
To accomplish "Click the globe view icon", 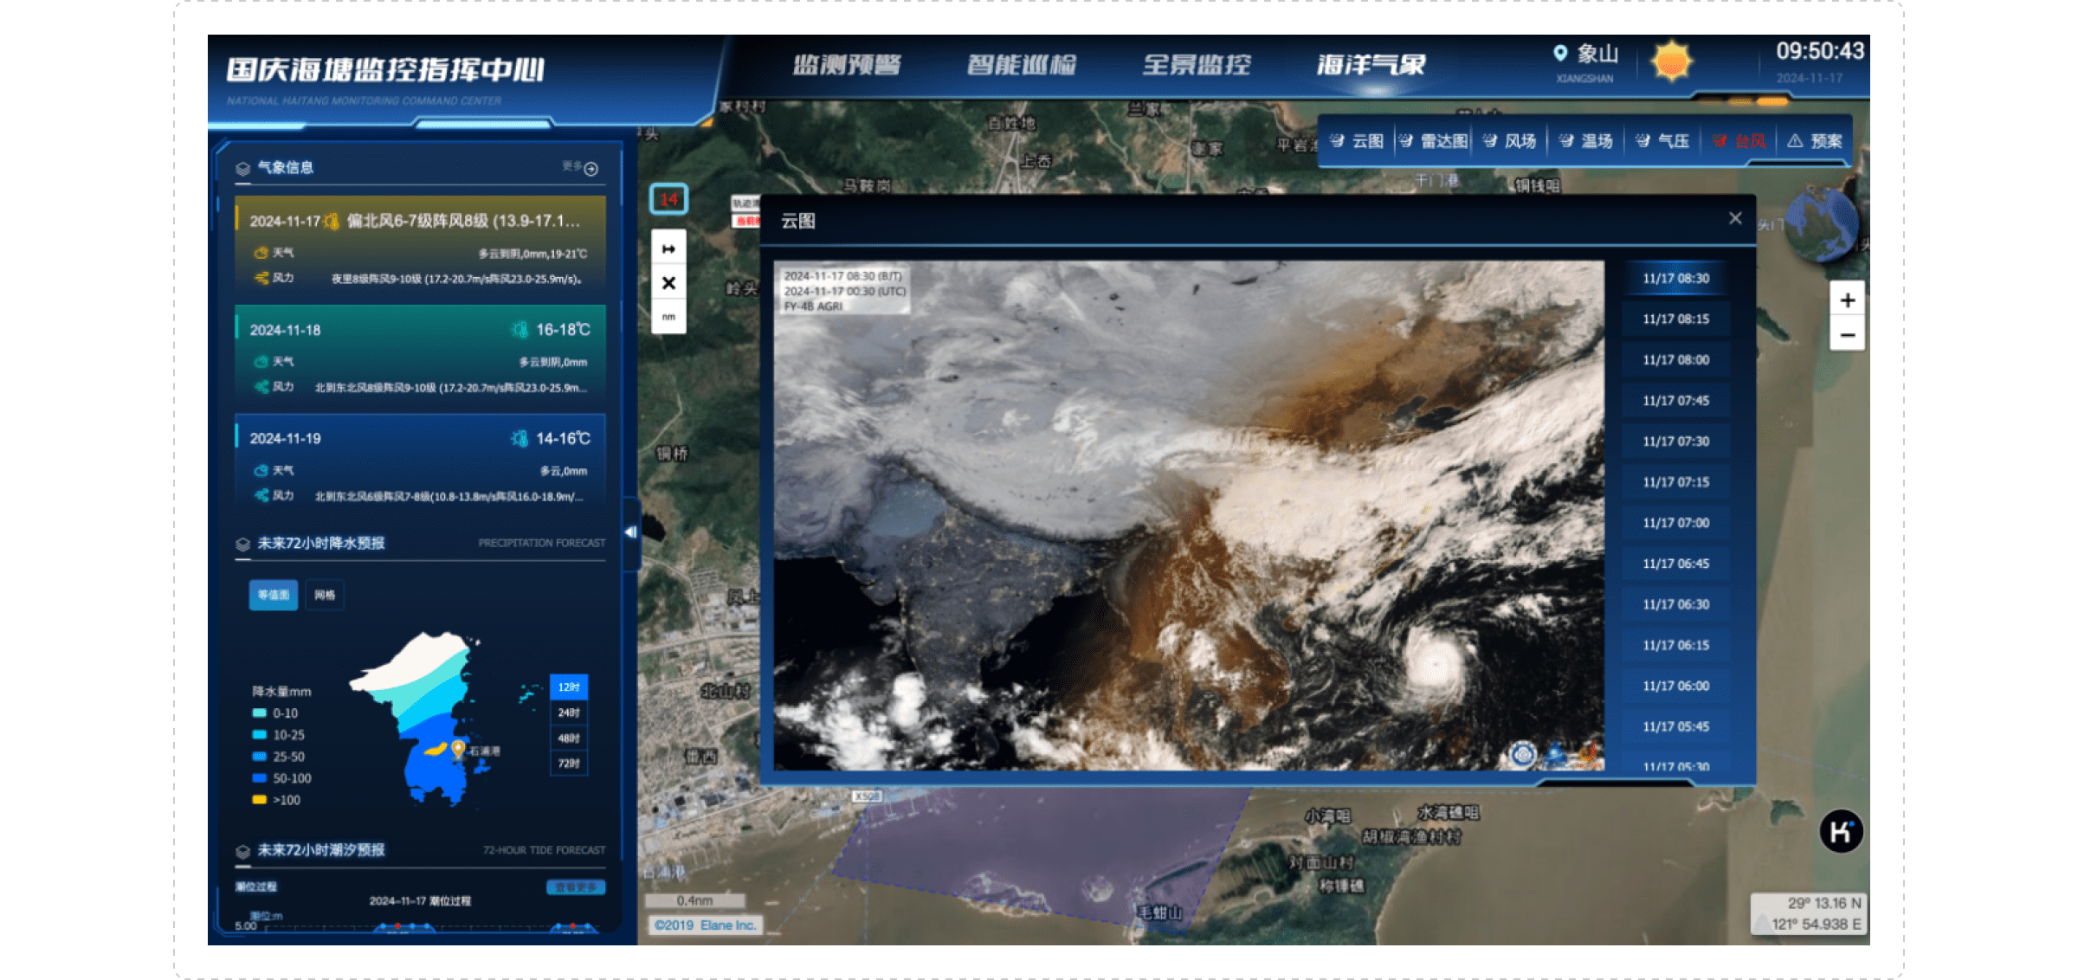I will pos(1820,224).
